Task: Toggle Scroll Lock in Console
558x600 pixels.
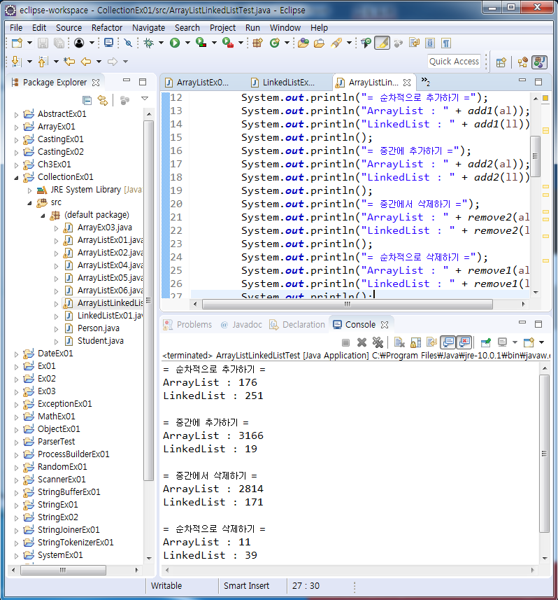Action: coord(416,342)
